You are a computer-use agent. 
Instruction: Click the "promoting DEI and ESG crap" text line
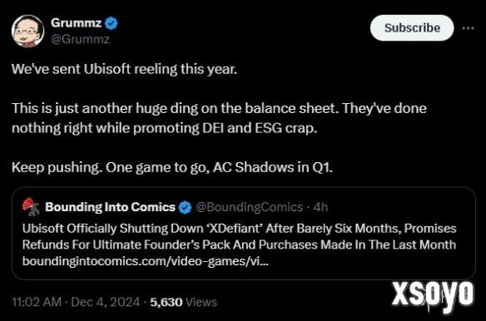click(x=164, y=128)
